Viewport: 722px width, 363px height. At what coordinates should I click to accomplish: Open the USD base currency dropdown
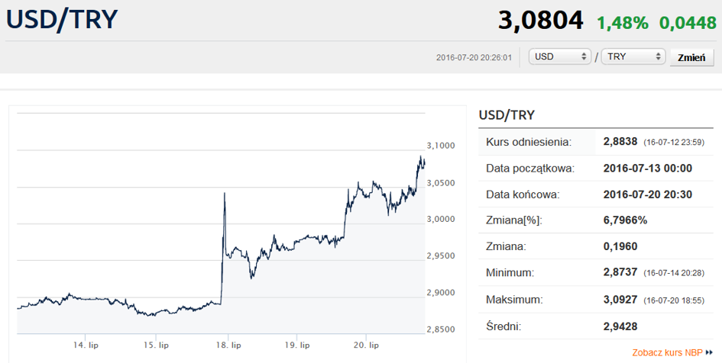pos(560,57)
